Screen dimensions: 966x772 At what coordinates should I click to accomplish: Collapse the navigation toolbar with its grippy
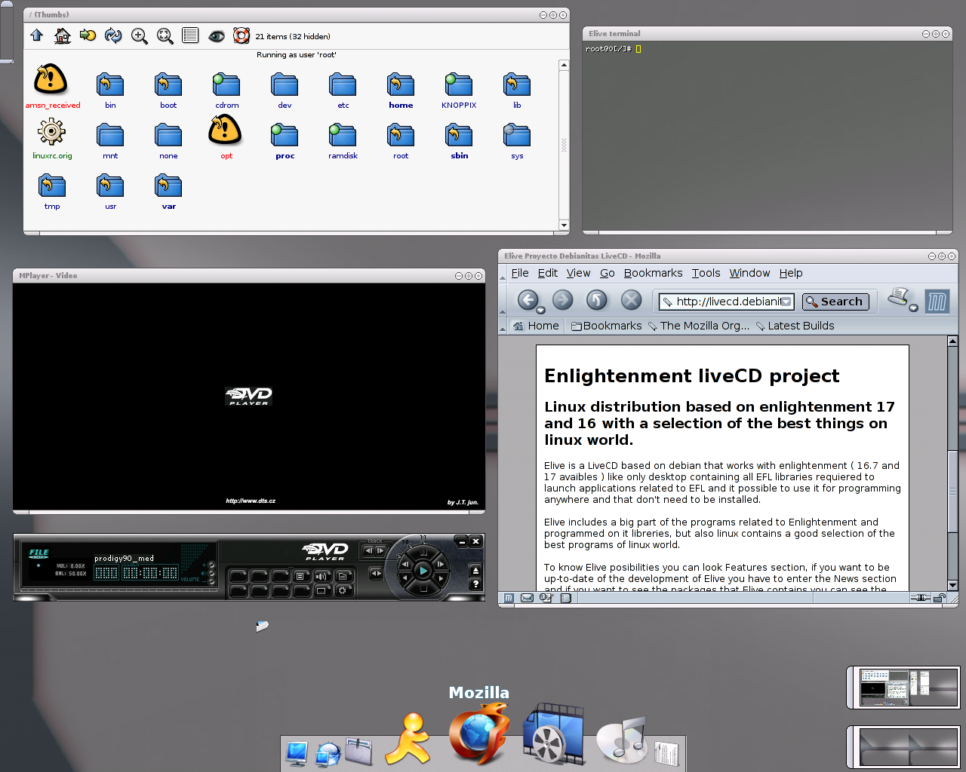[503, 301]
